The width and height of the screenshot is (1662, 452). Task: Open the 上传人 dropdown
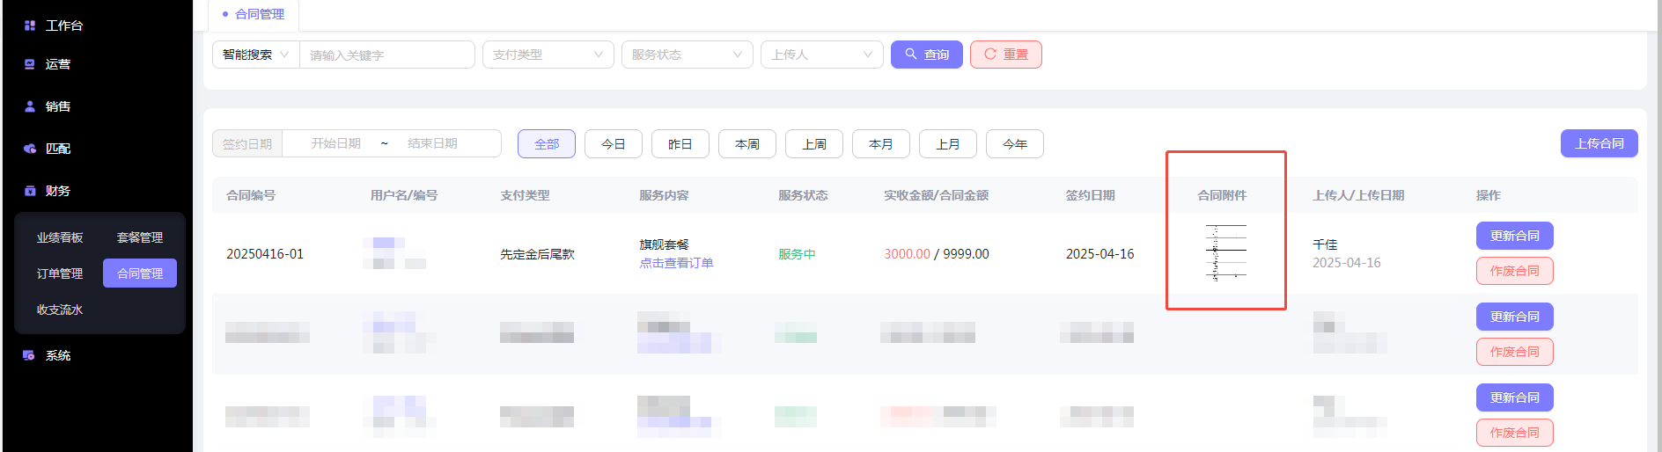[x=822, y=55]
